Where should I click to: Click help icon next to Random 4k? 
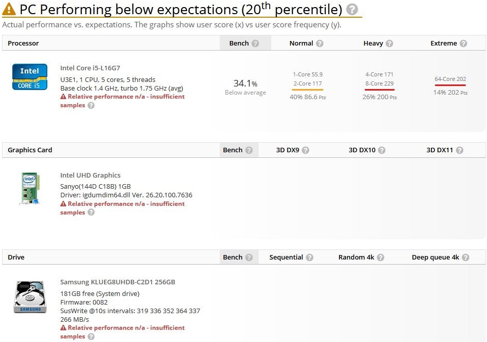coord(381,258)
